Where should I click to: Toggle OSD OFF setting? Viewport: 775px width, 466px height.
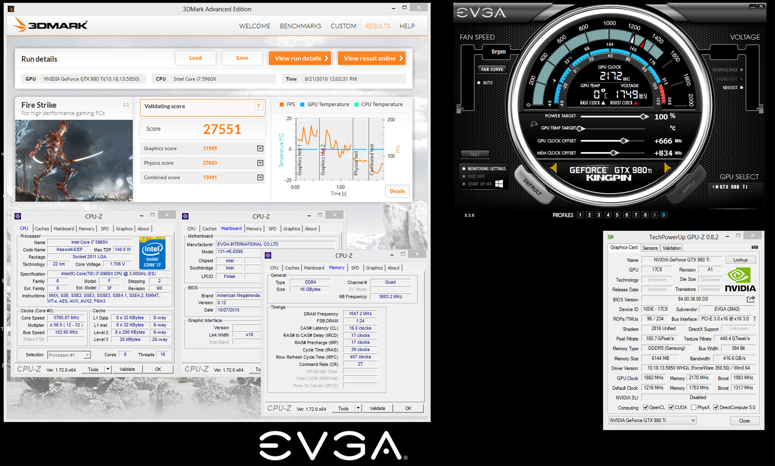474,176
